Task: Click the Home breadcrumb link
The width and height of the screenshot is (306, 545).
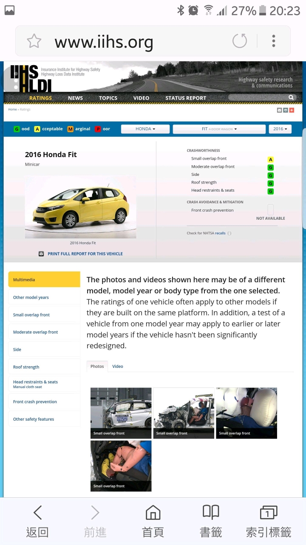Action: [x=12, y=109]
